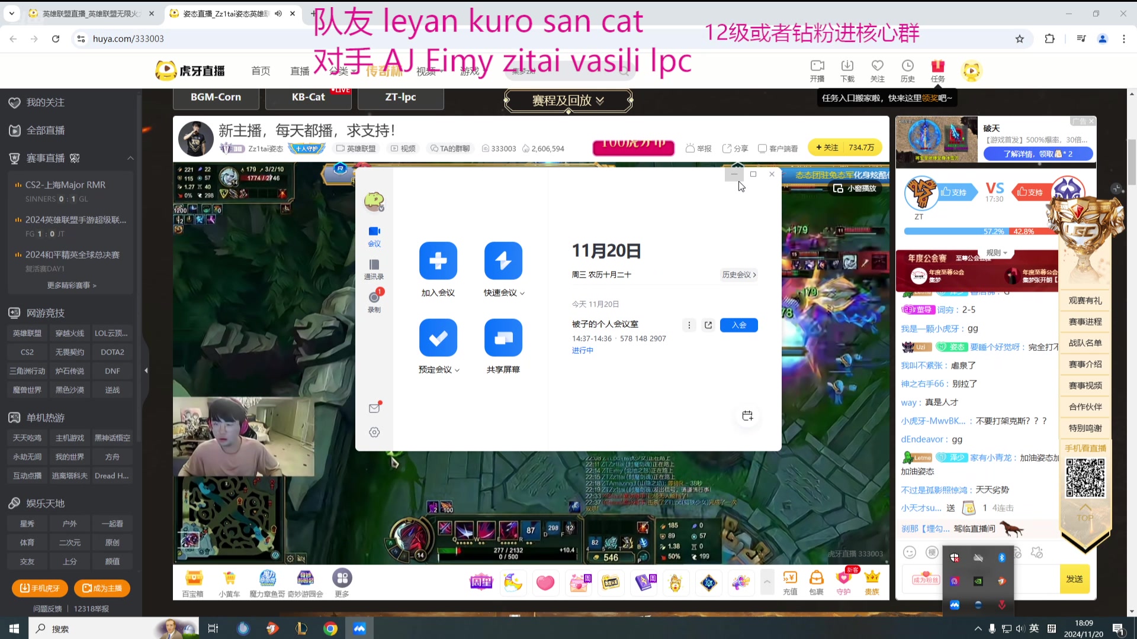Open the Chrome icon on the taskbar

(330, 628)
